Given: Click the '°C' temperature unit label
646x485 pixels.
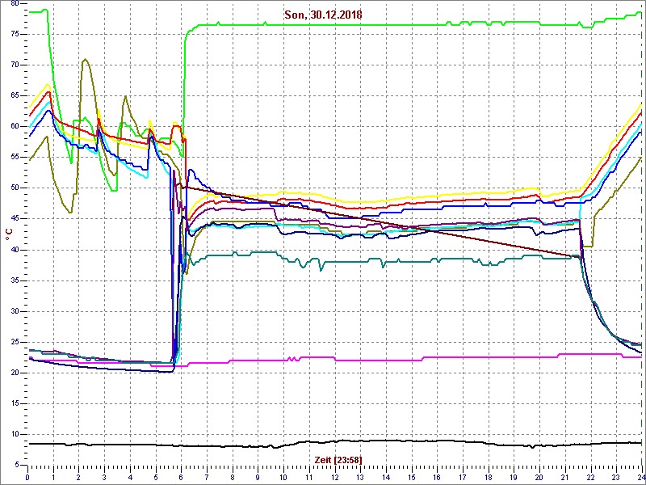Looking at the screenshot, I should (x=9, y=234).
